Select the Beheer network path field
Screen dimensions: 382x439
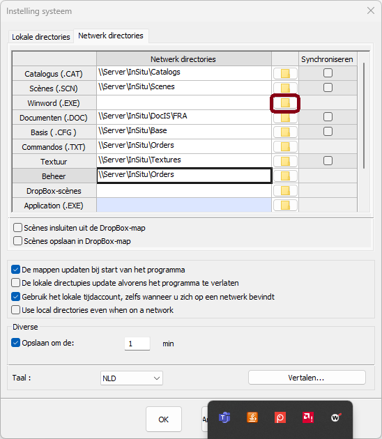pos(184,176)
